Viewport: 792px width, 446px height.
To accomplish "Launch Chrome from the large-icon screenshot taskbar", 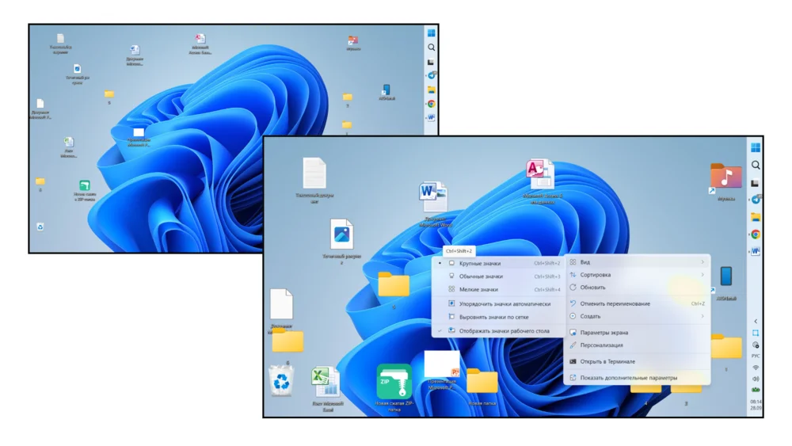I will 756,234.
